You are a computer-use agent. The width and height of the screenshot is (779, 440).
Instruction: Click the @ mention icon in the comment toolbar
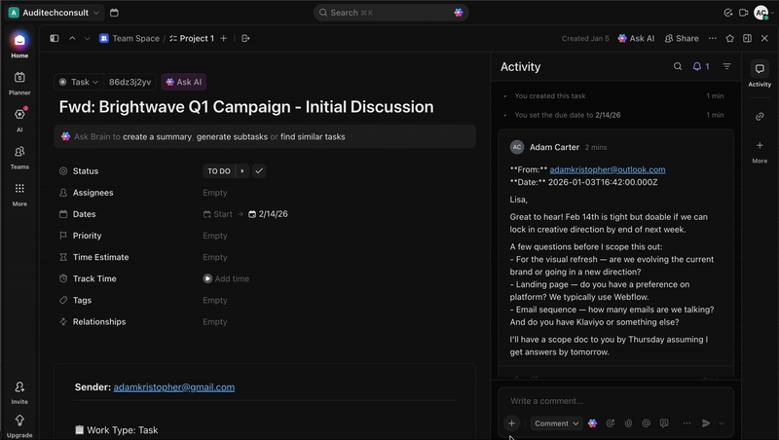tap(646, 423)
